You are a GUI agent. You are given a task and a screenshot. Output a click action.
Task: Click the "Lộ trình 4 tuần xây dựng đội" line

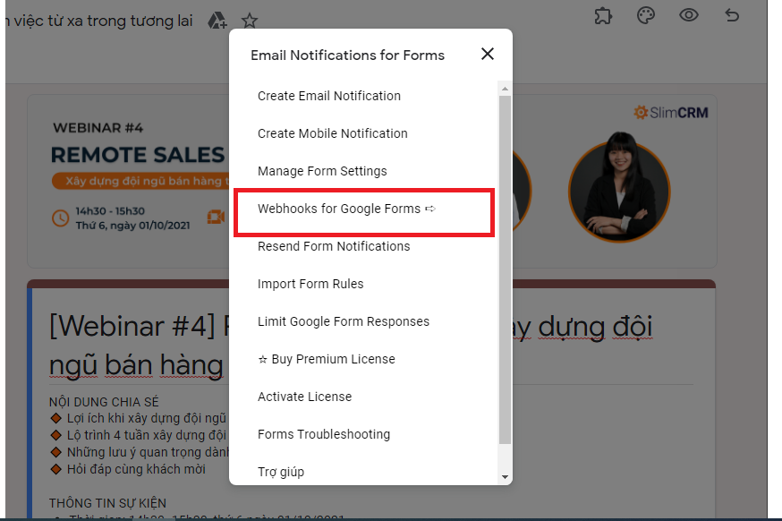click(147, 435)
